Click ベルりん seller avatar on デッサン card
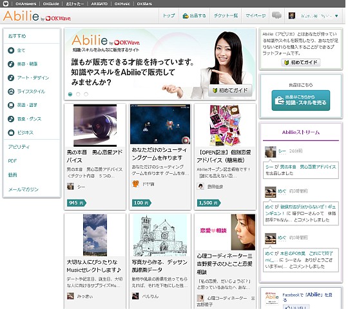The height and width of the screenshot is (309, 348). point(135,295)
